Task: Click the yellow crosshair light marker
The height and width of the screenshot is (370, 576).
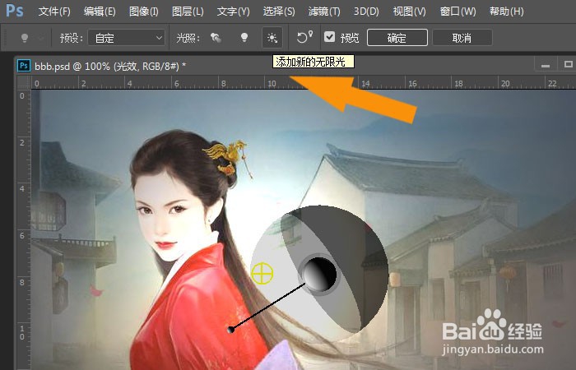Action: click(262, 274)
